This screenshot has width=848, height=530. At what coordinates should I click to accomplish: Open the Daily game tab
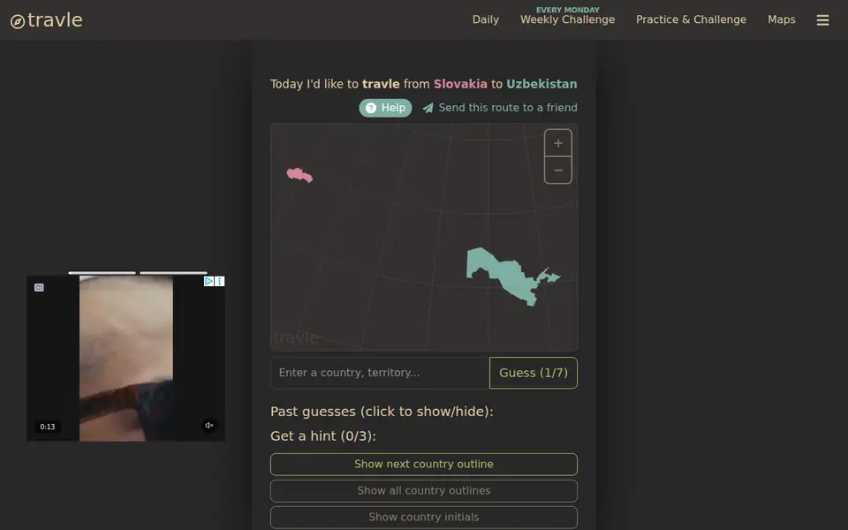(x=486, y=19)
